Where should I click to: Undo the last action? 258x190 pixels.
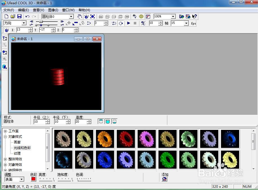coord(27,16)
